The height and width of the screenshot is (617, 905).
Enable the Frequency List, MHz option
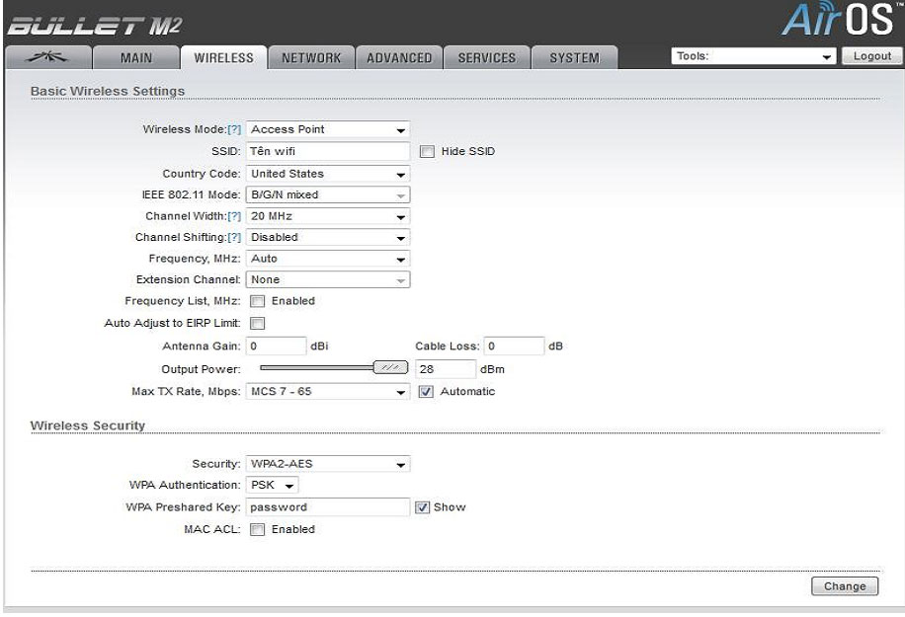pyautogui.click(x=256, y=301)
